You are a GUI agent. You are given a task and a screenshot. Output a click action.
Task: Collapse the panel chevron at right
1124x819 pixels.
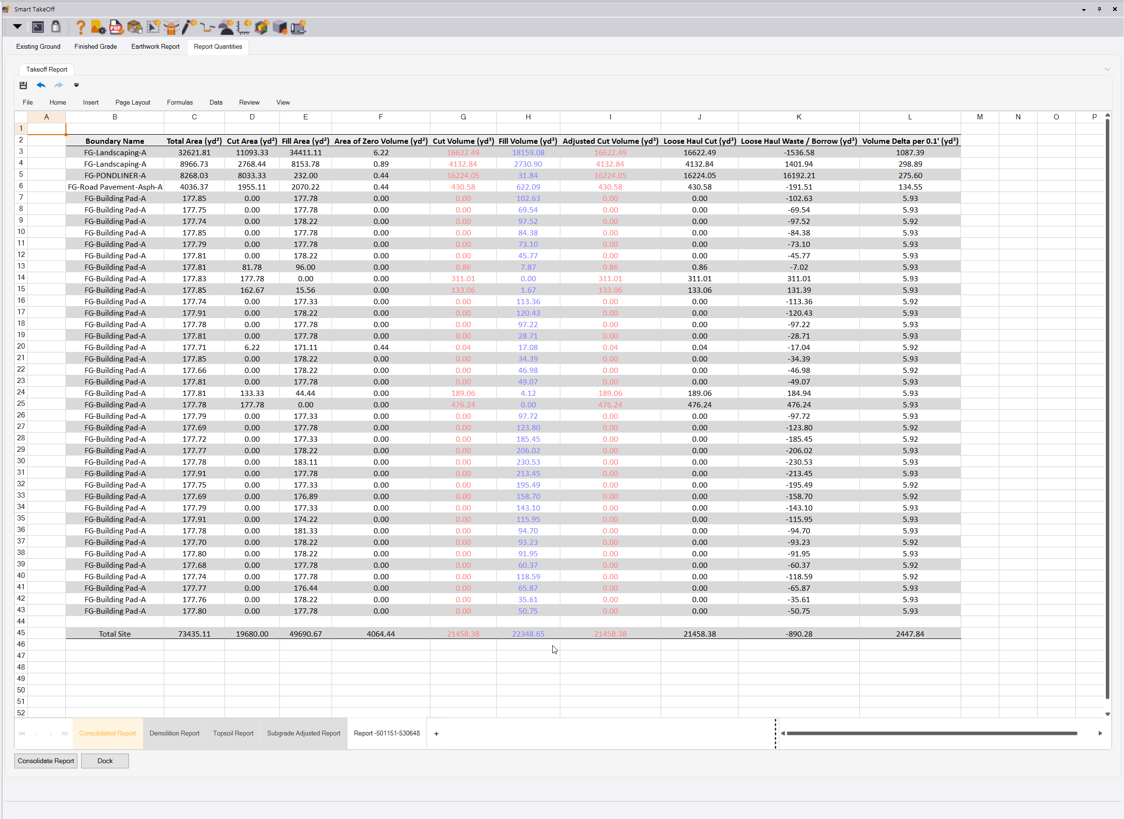click(1107, 69)
